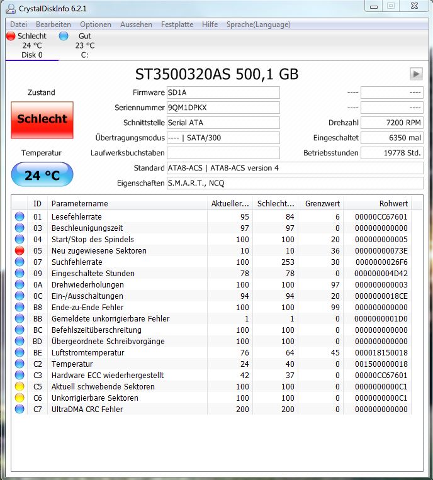The width and height of the screenshot is (433, 480).
Task: Click blue status dot for Eingeschaltete Stunden
Action: [x=20, y=273]
